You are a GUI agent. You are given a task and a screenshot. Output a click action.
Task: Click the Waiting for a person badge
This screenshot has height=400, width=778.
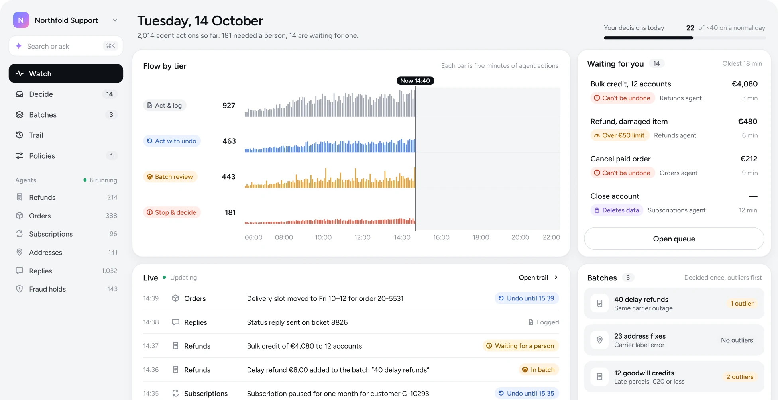[x=521, y=346]
